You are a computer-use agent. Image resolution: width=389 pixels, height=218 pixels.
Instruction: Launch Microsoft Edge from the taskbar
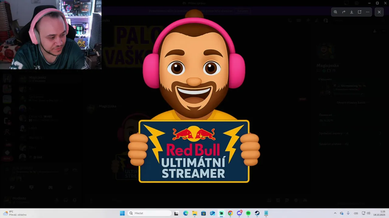pos(185,213)
